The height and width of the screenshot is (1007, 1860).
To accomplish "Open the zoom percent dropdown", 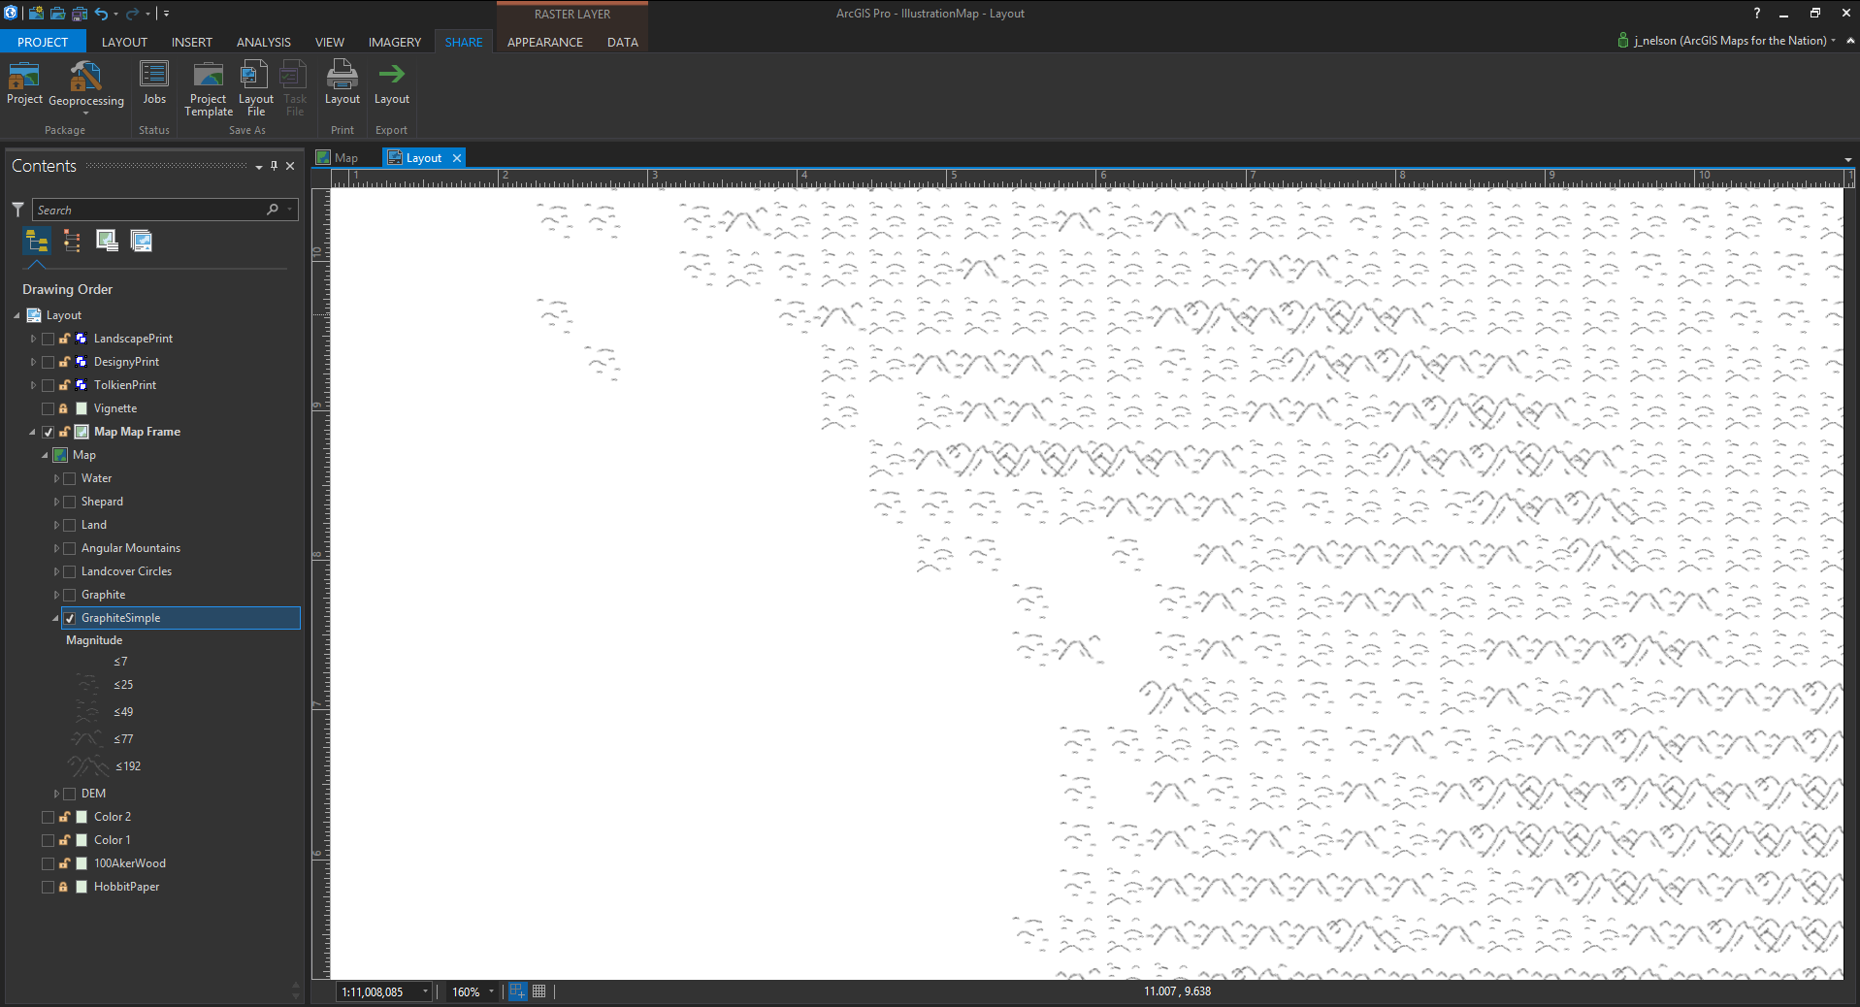I will [x=491, y=991].
